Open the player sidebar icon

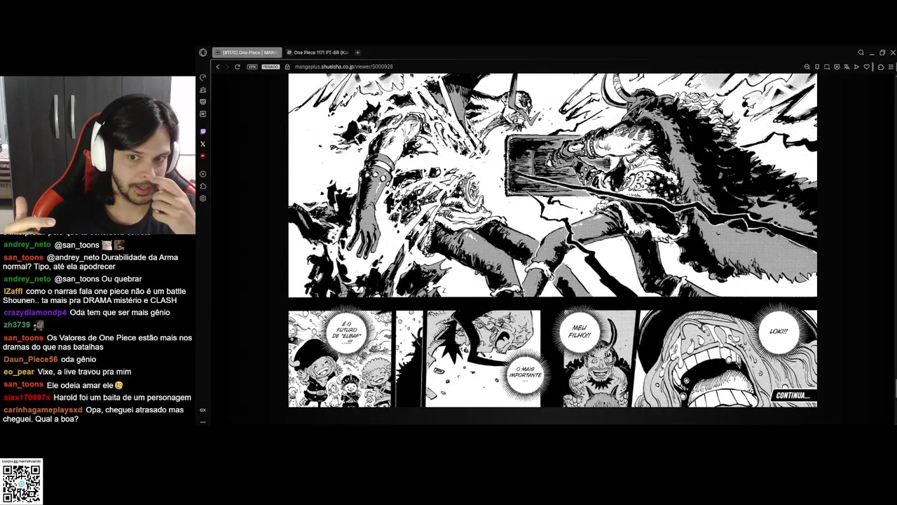[x=203, y=174]
